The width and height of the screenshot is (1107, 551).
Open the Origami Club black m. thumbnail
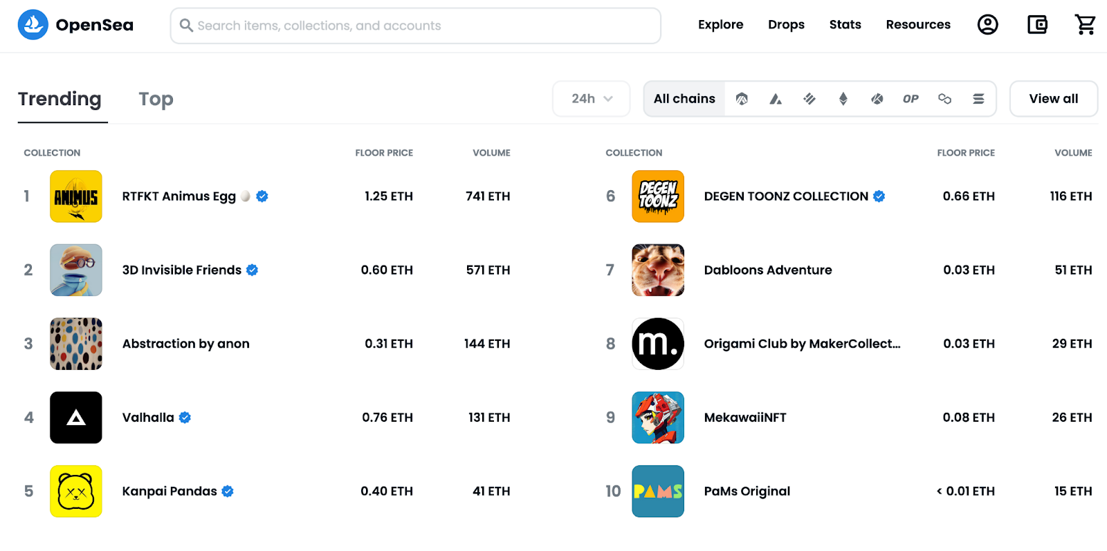pos(658,344)
